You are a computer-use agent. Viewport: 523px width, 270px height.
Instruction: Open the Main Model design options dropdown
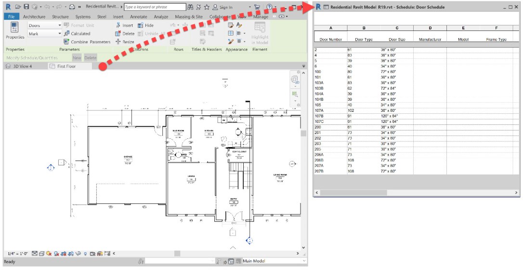303,261
